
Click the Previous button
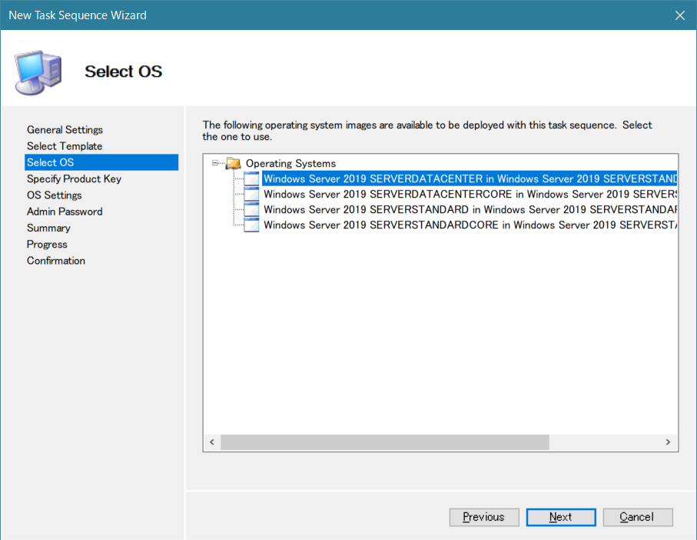pos(484,517)
